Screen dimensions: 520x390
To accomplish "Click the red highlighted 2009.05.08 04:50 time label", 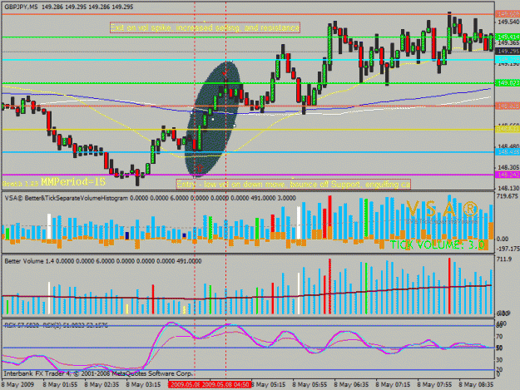I will tap(225, 384).
